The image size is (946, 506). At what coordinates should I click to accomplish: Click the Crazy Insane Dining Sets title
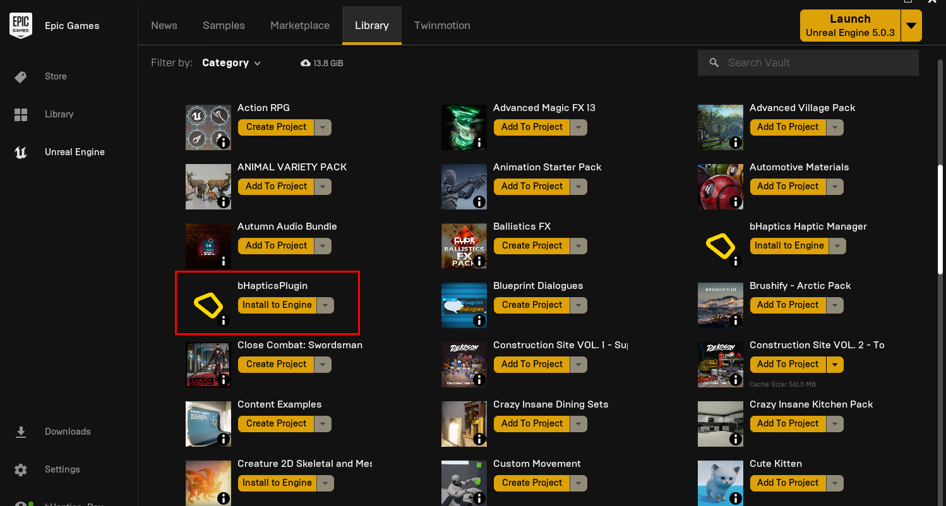551,404
